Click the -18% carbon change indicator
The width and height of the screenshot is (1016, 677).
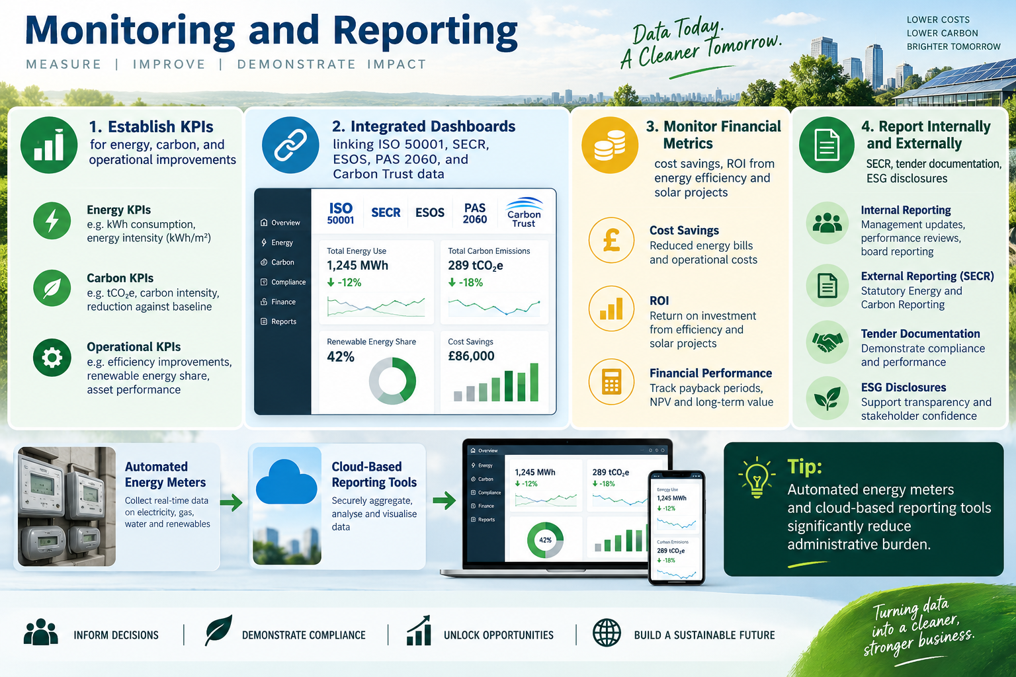pos(466,282)
